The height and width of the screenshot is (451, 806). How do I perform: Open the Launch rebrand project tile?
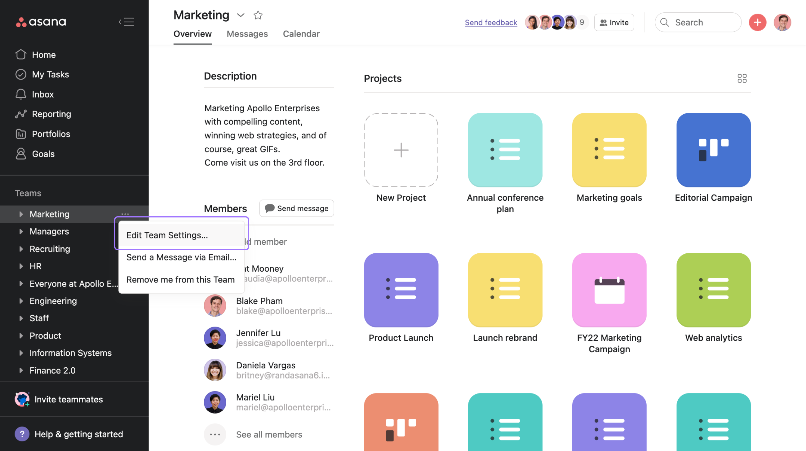coord(505,290)
